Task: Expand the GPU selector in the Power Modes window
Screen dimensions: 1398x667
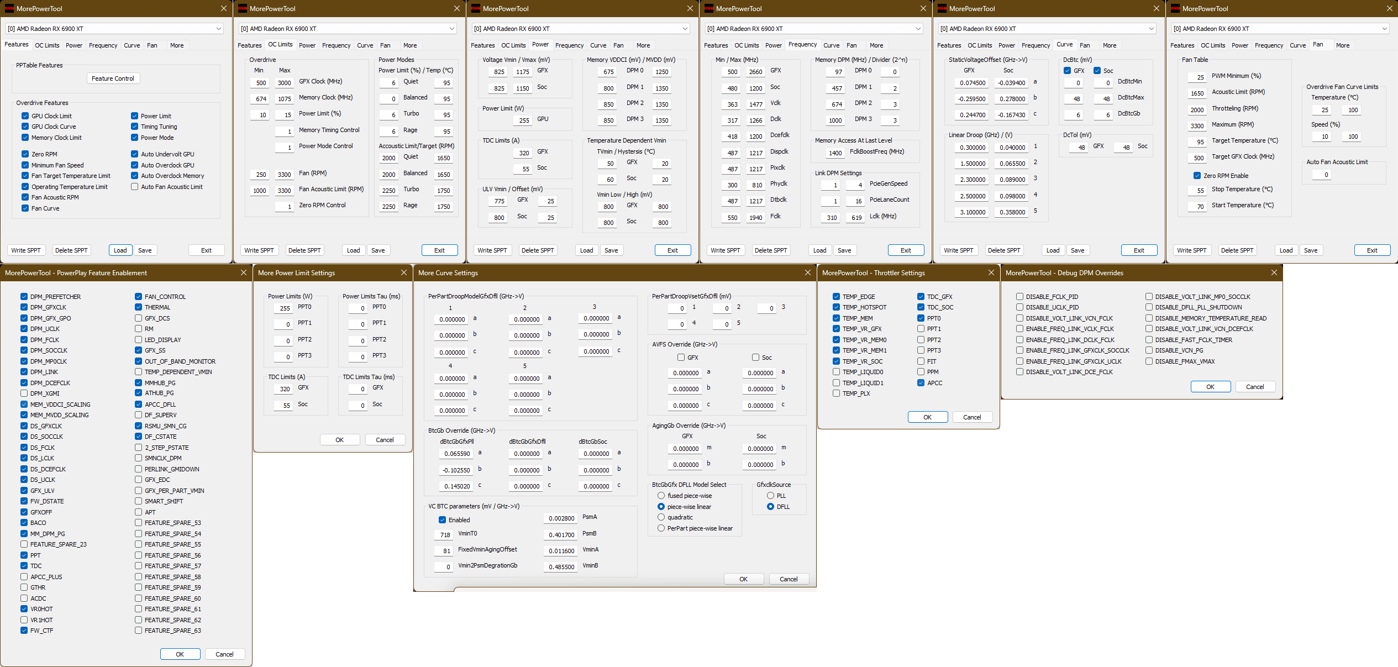Action: coord(348,28)
